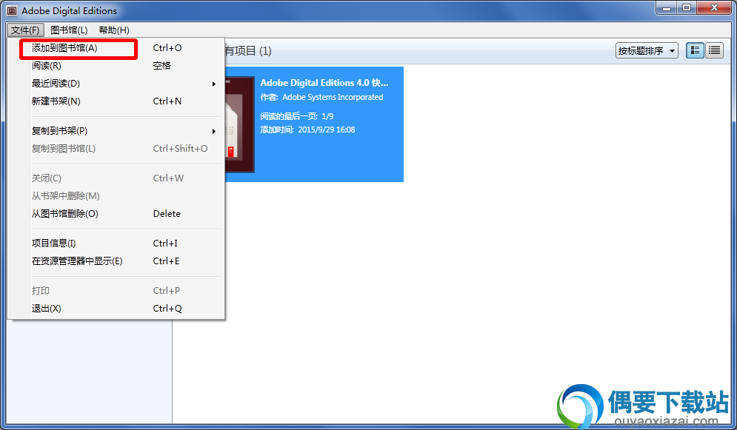Viewport: 737px width, 430px height.
Task: Switch to thumbnail detail view icon
Action: (x=696, y=51)
